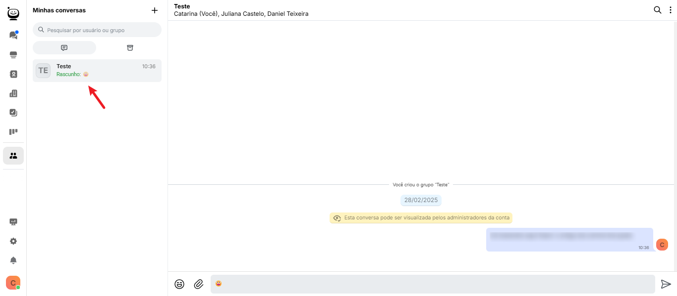Attach a file with paperclip icon
Screen dimensions: 677x296
point(199,284)
